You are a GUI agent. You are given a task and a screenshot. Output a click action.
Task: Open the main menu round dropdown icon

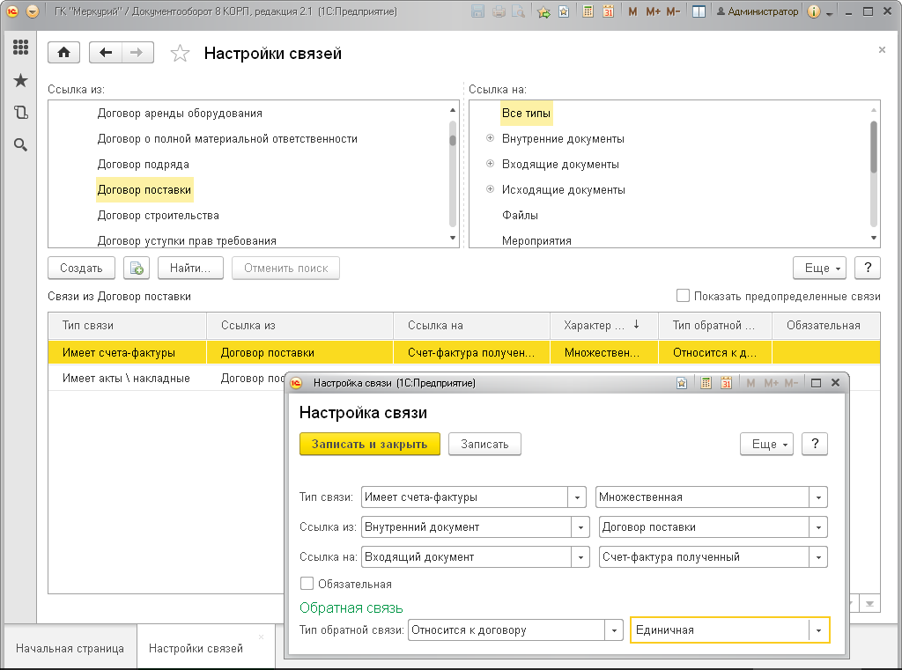pos(33,11)
